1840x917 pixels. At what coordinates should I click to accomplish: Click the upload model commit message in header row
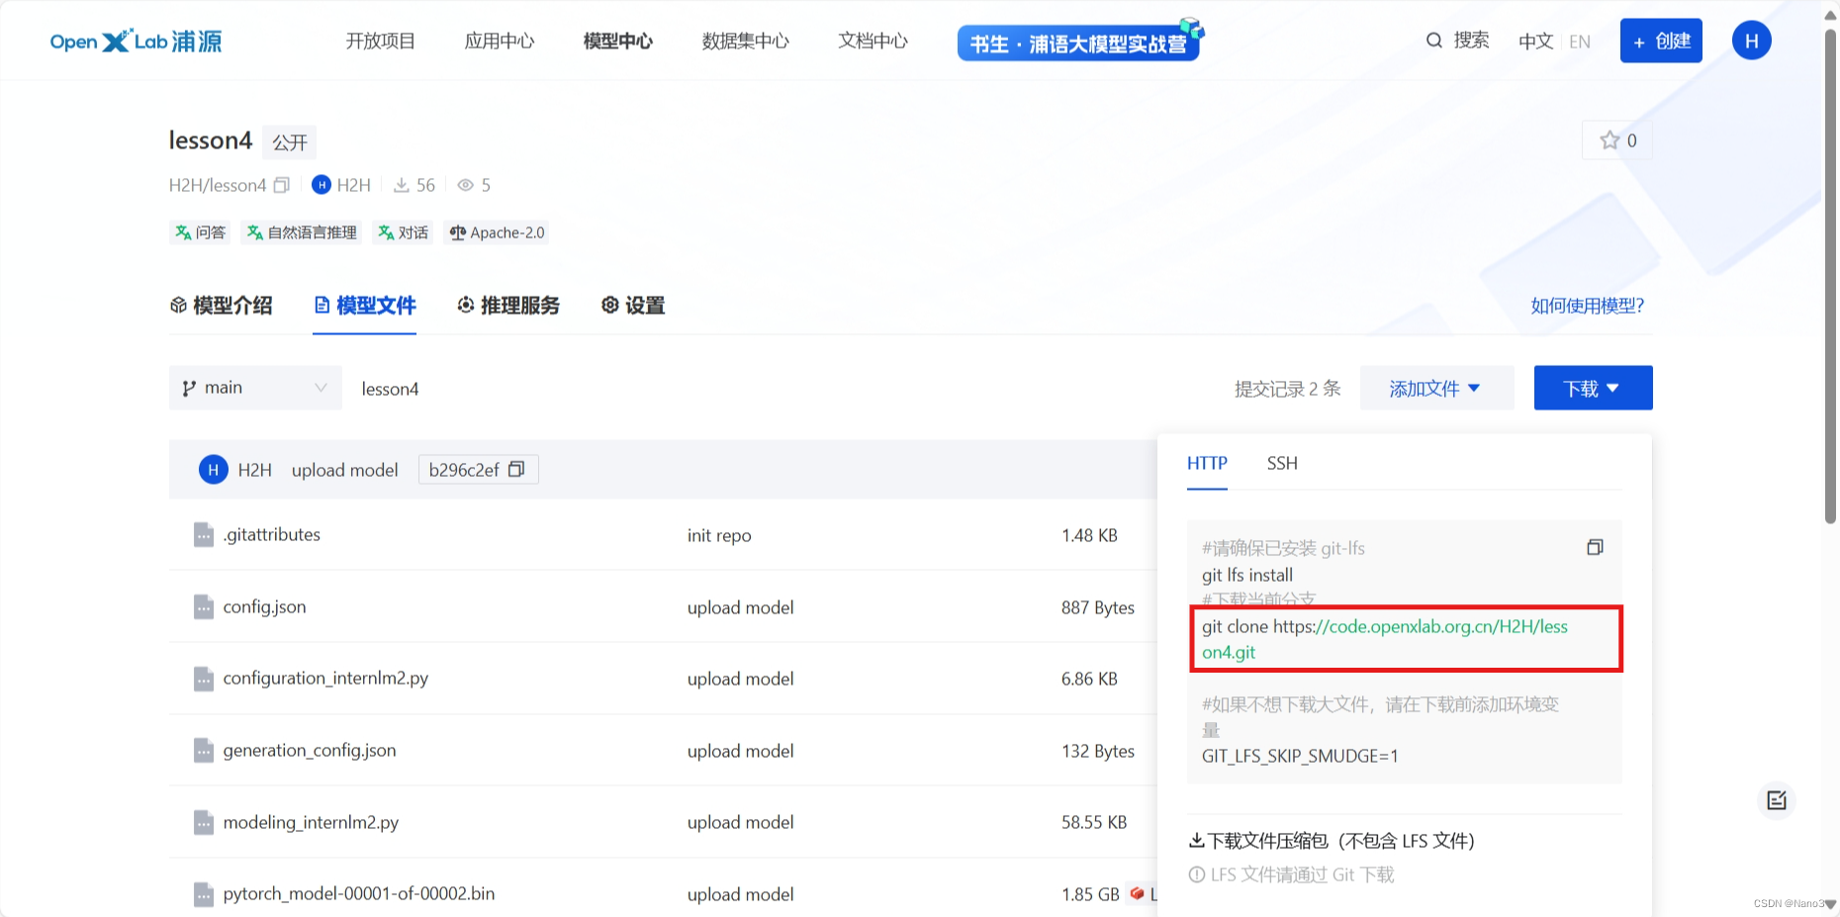pyautogui.click(x=344, y=470)
